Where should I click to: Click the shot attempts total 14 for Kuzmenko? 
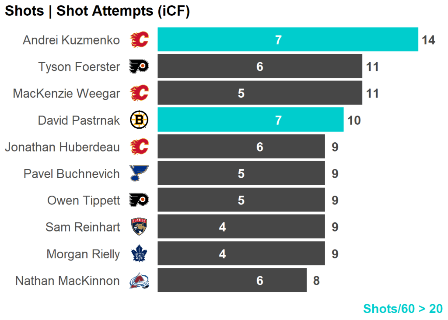(428, 40)
